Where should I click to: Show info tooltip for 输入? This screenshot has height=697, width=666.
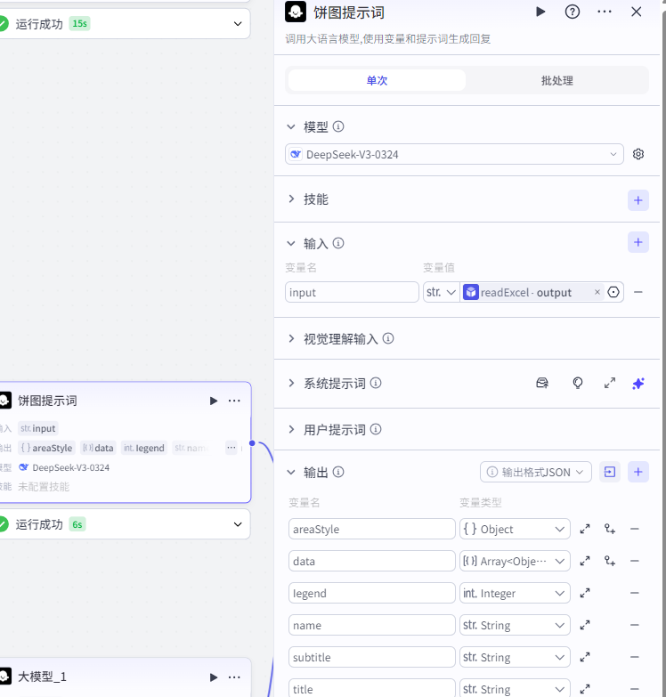pos(338,243)
